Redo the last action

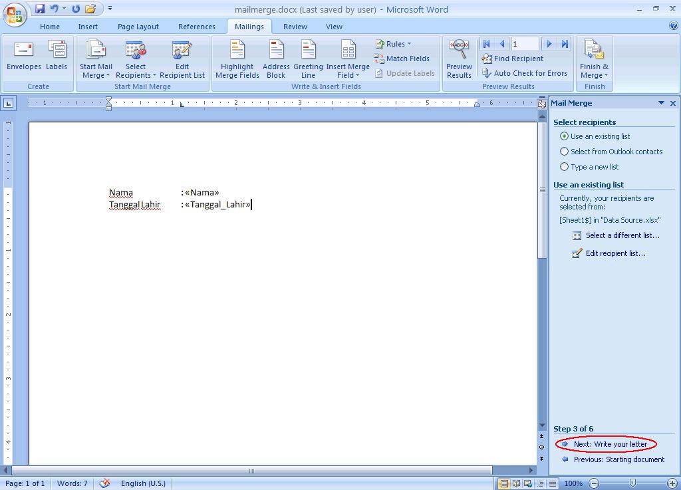[76, 8]
